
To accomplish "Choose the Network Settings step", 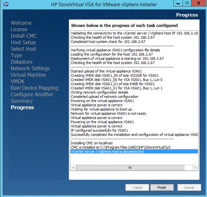I will 30,68.
